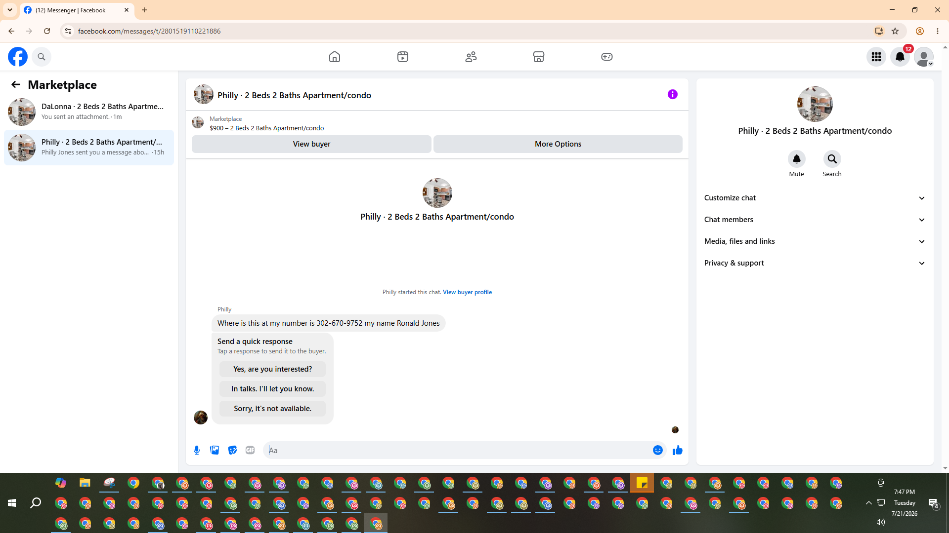Open the Marketplace storefront icon
The width and height of the screenshot is (949, 533).
[539, 57]
